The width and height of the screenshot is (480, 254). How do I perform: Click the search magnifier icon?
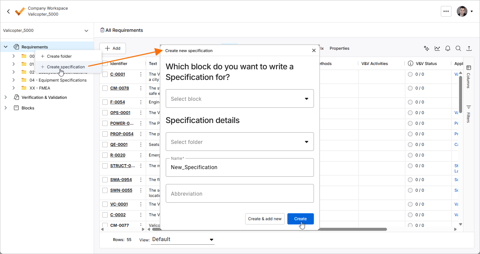pyautogui.click(x=458, y=48)
